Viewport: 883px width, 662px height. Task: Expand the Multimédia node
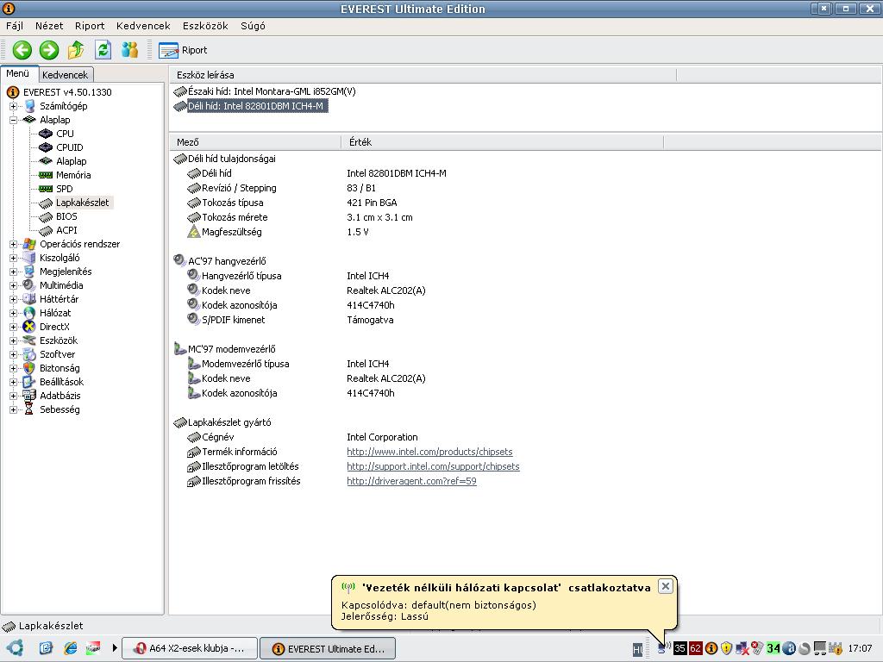click(13, 285)
